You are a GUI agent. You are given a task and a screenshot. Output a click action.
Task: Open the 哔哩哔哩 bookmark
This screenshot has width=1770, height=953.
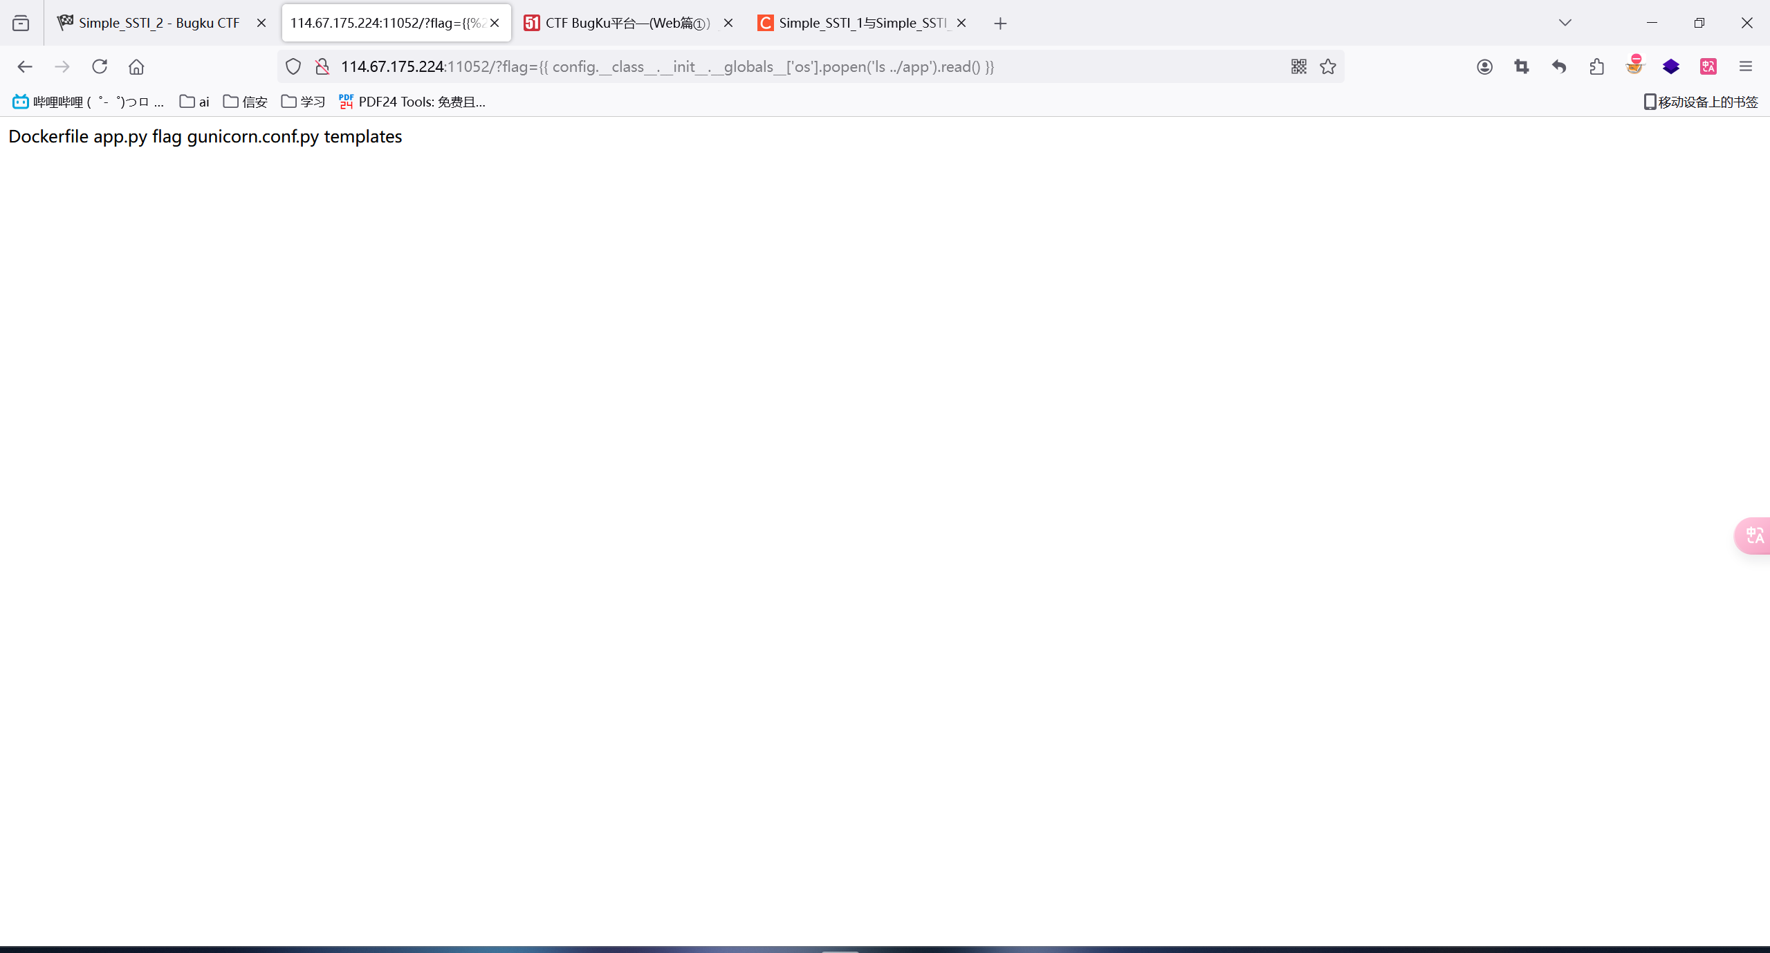click(x=89, y=102)
